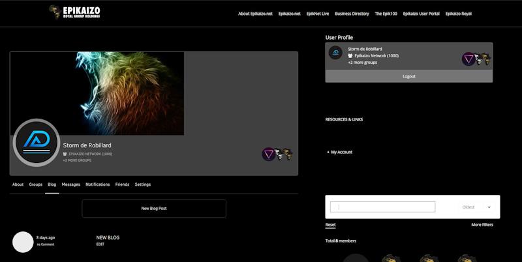Click the white circular avatar beside the blog entry

[x=23, y=242]
